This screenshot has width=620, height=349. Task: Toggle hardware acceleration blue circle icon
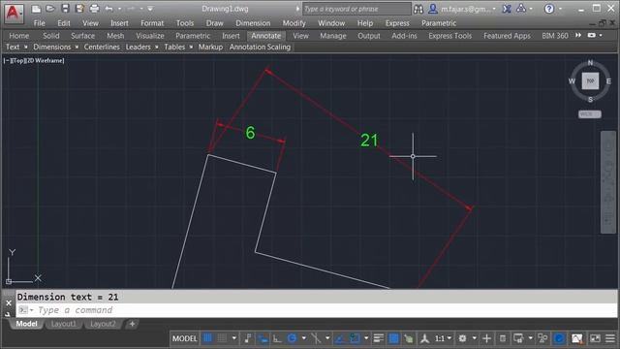tap(559, 338)
